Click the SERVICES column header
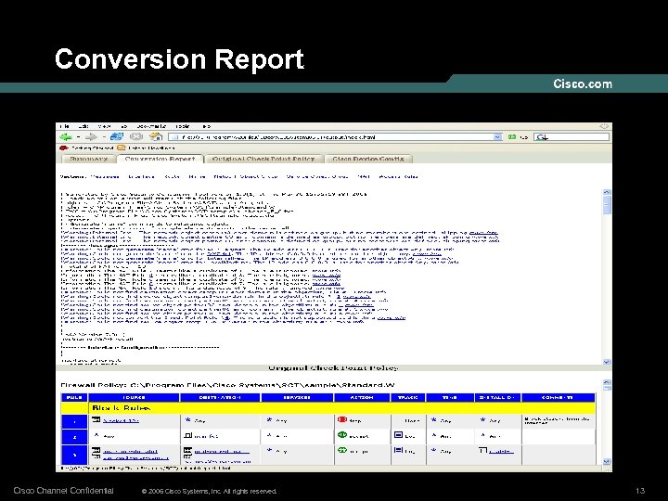 (297, 397)
